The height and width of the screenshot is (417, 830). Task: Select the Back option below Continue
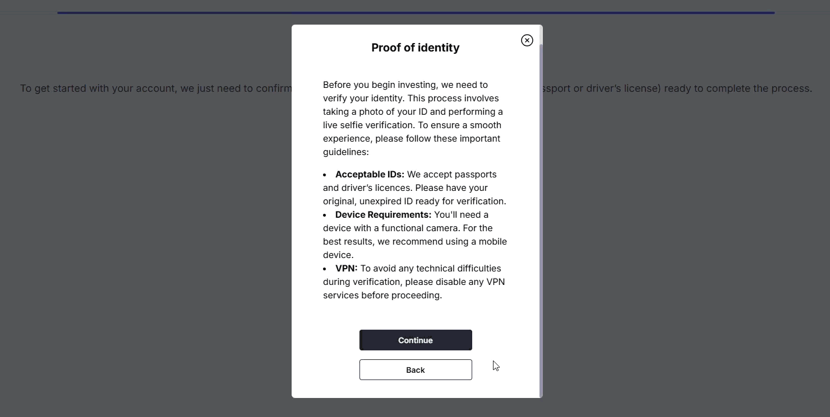[x=415, y=369]
